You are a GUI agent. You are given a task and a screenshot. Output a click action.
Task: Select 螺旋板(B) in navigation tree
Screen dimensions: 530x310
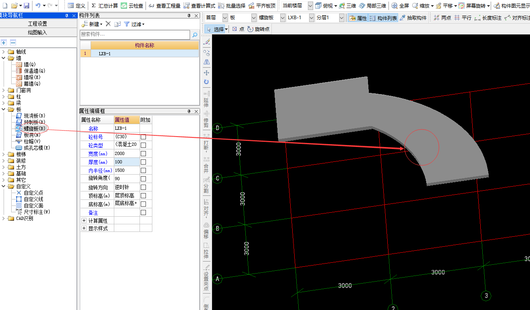[34, 129]
